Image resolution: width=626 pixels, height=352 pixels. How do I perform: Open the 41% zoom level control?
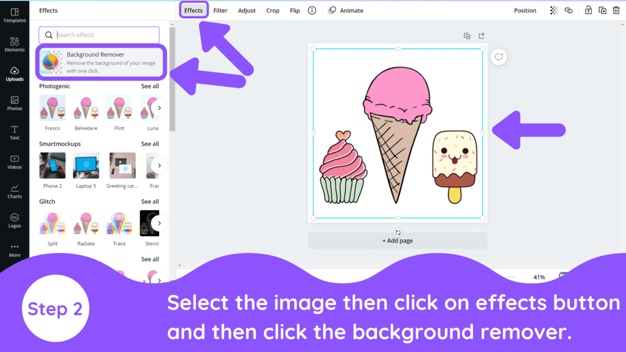[539, 277]
